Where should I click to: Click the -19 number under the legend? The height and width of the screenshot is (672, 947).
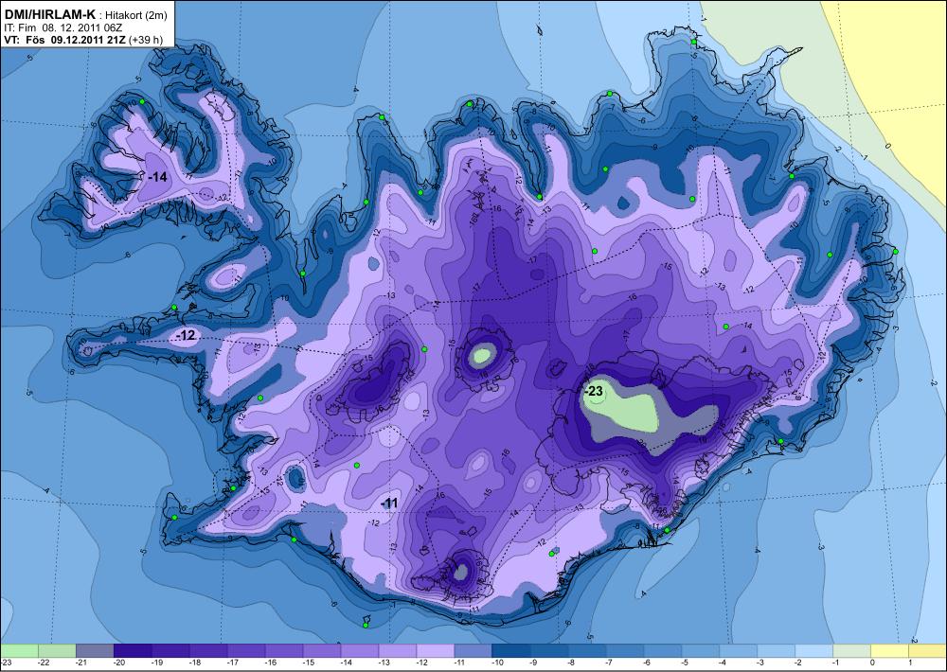pos(156,663)
